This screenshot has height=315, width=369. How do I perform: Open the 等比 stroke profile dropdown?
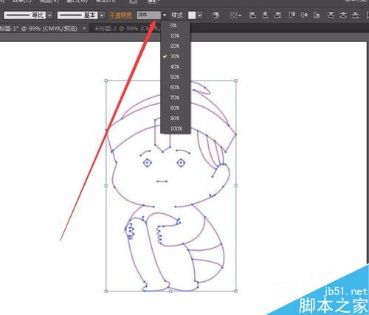tap(24, 15)
